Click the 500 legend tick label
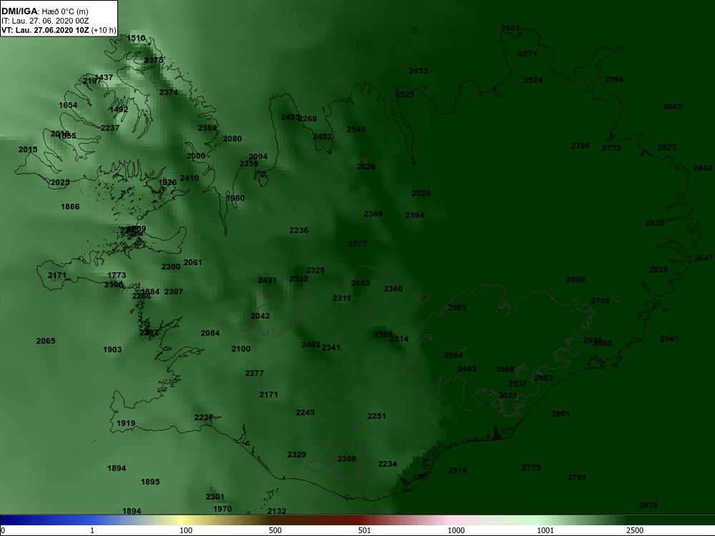This screenshot has height=536, width=715. click(x=275, y=530)
